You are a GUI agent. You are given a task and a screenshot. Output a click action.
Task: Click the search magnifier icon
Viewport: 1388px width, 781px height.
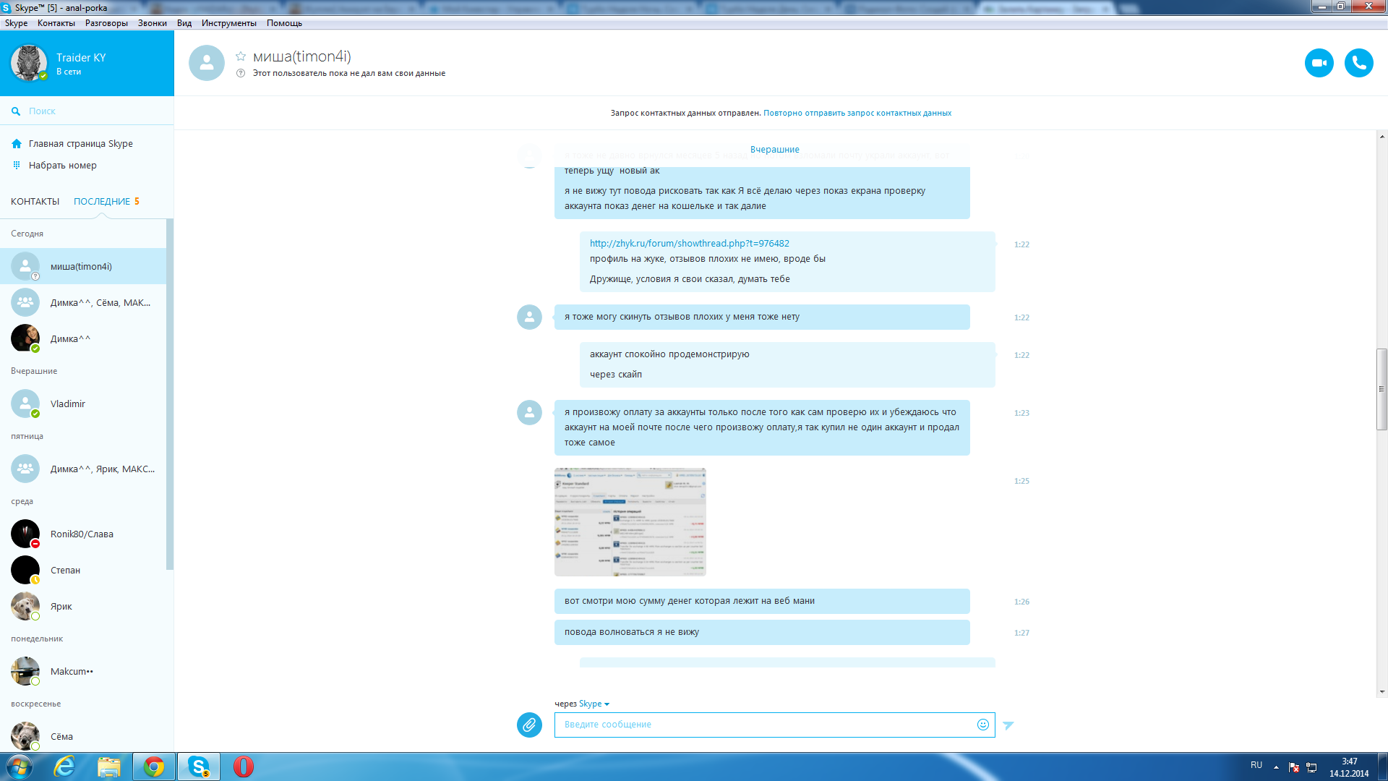click(16, 111)
